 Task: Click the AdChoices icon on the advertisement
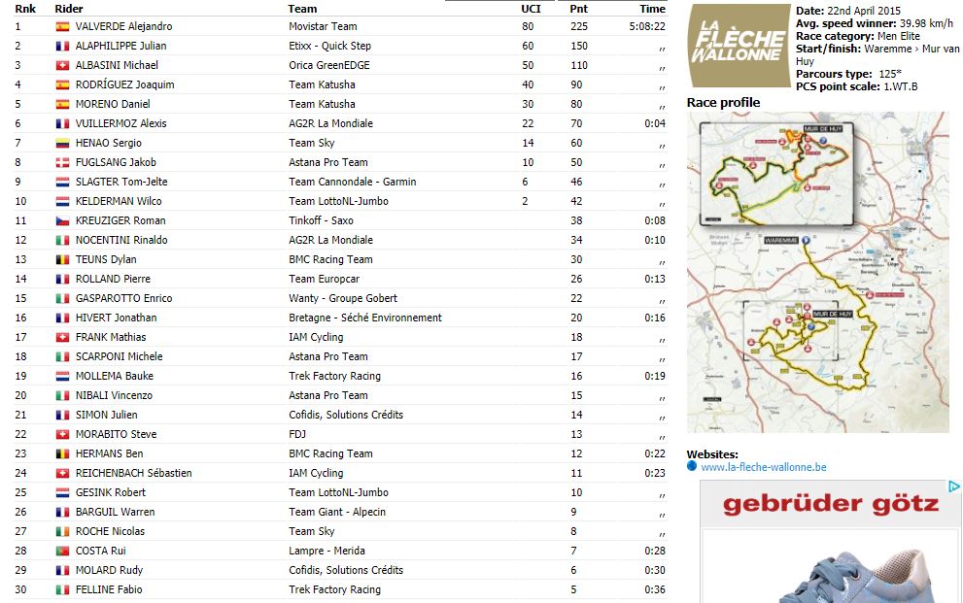tap(954, 486)
